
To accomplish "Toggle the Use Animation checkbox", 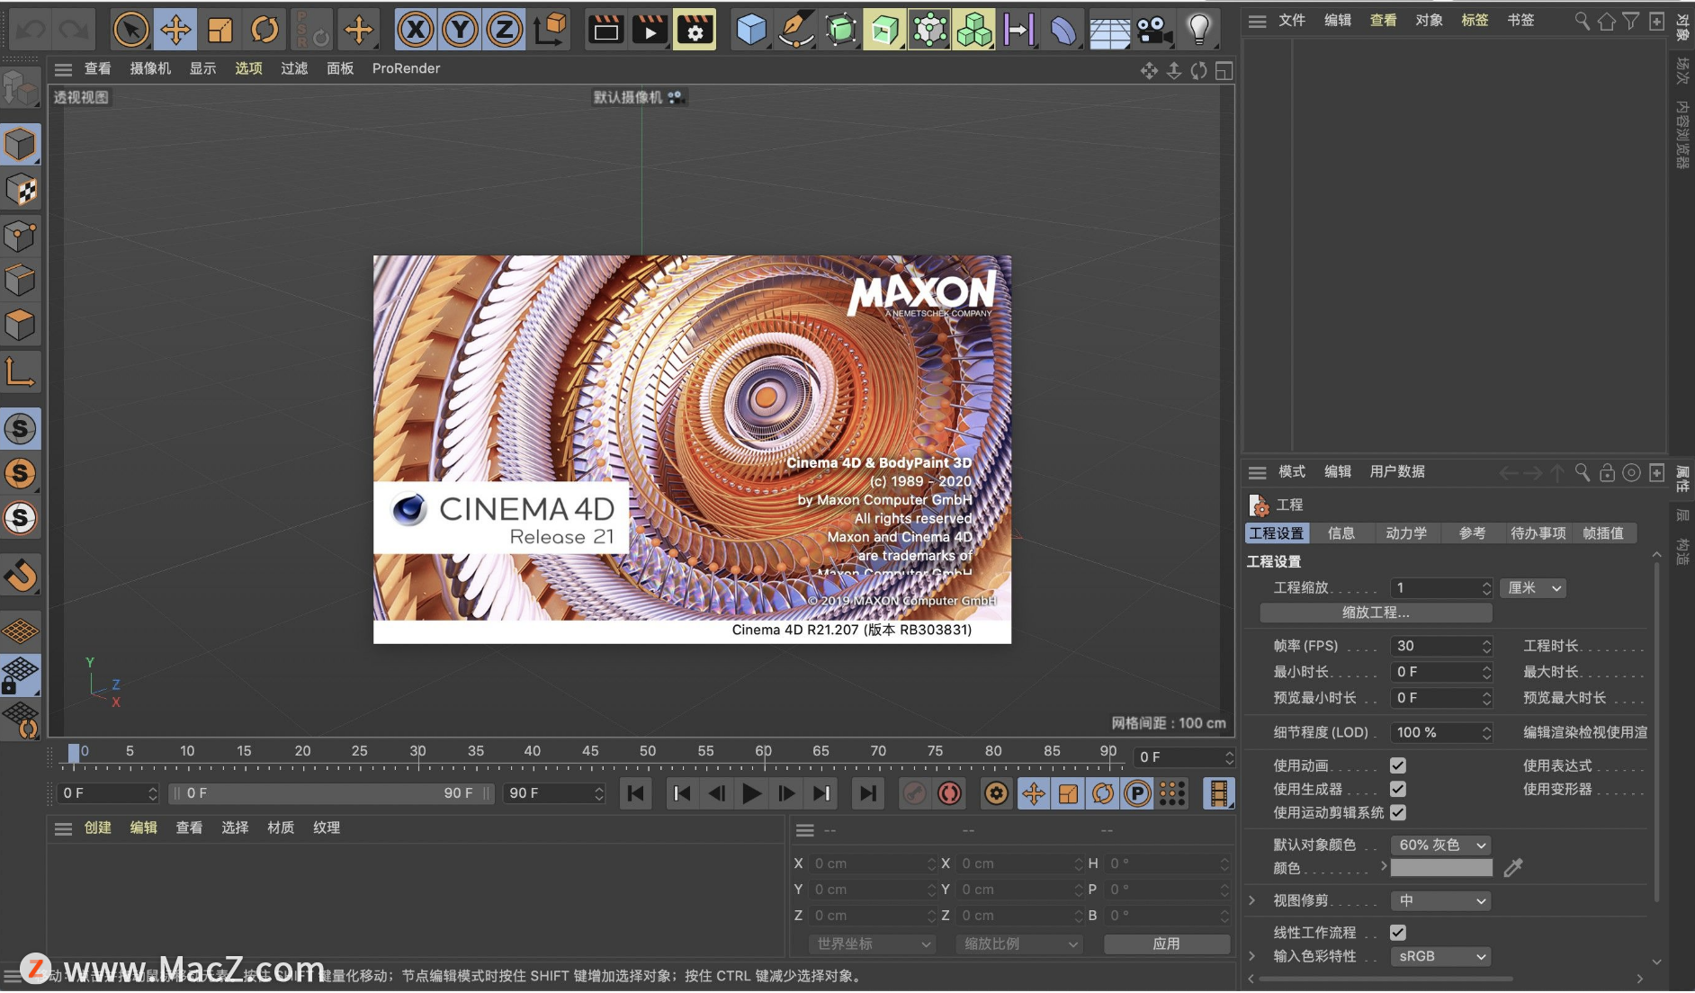I will [x=1397, y=765].
